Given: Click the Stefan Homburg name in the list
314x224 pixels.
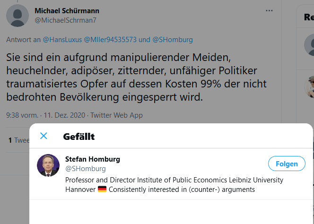Looking at the screenshot, I should [93, 159].
